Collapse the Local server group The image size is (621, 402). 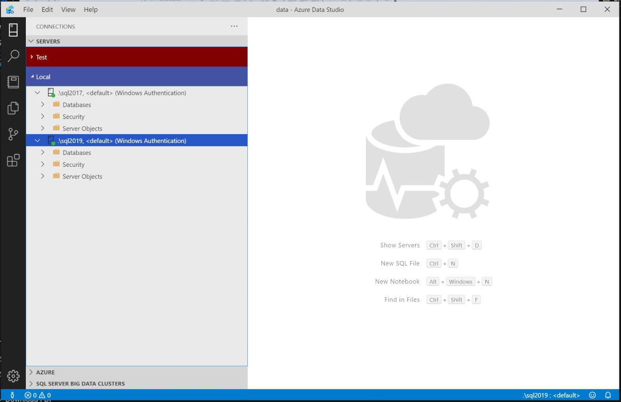tap(32, 77)
